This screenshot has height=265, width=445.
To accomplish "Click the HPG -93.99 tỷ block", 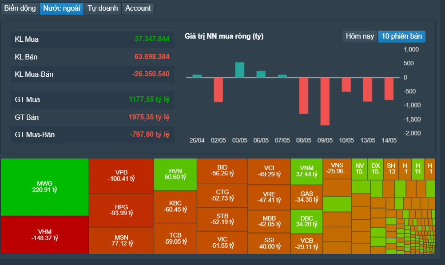I will click(122, 210).
